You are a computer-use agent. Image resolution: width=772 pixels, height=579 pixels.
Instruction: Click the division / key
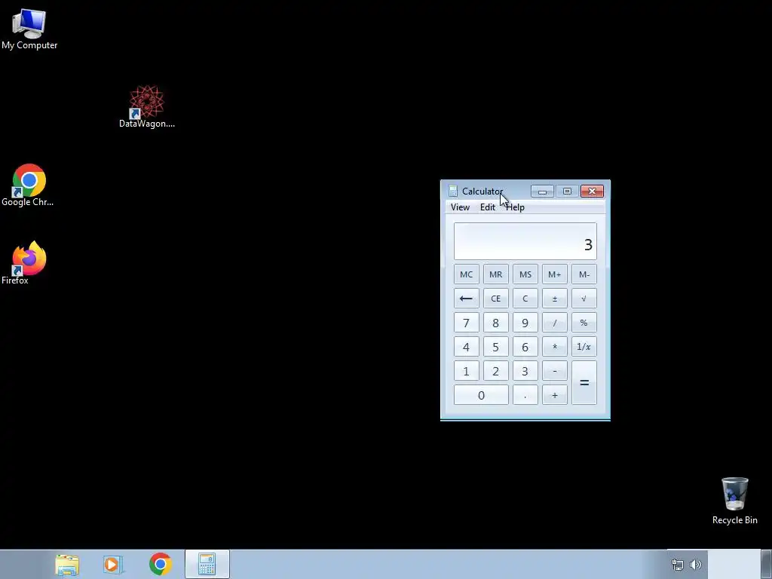(555, 323)
